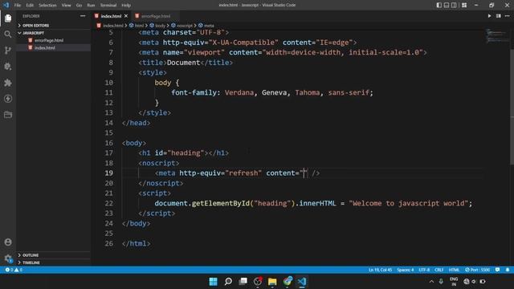This screenshot has width=514, height=289.
Task: Click the microphone tray icon
Action: click(x=441, y=282)
